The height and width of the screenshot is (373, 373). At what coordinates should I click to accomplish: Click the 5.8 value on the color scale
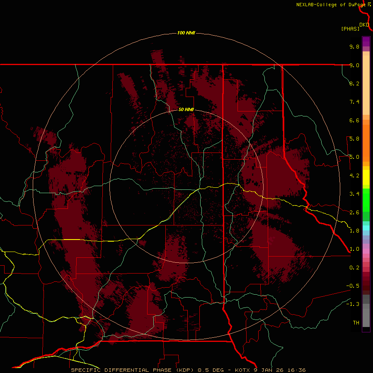tap(354, 139)
